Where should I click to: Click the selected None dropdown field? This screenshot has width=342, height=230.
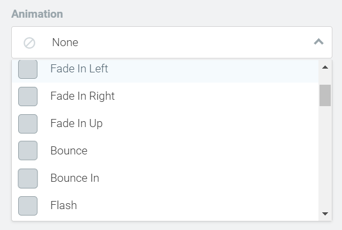click(172, 42)
